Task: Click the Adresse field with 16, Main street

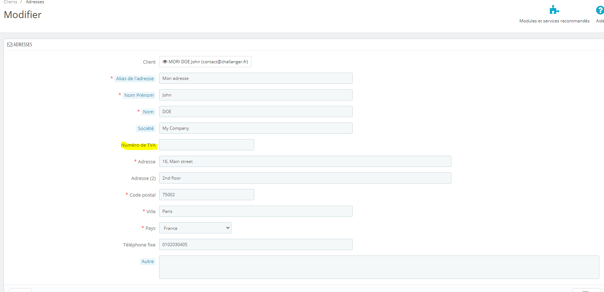Action: pyautogui.click(x=305, y=162)
